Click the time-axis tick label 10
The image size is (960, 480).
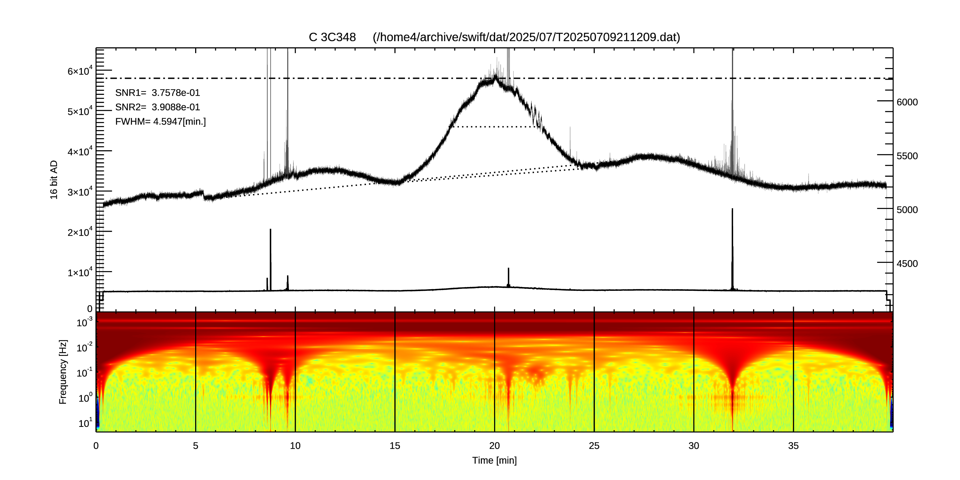click(295, 446)
